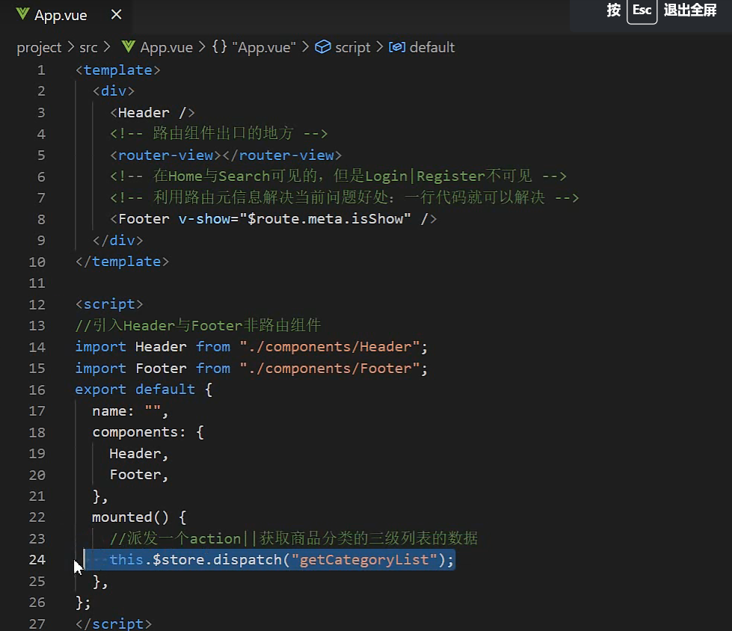The image size is (732, 631).
Task: Click the Footer tag name on line 8
Action: coord(144,219)
